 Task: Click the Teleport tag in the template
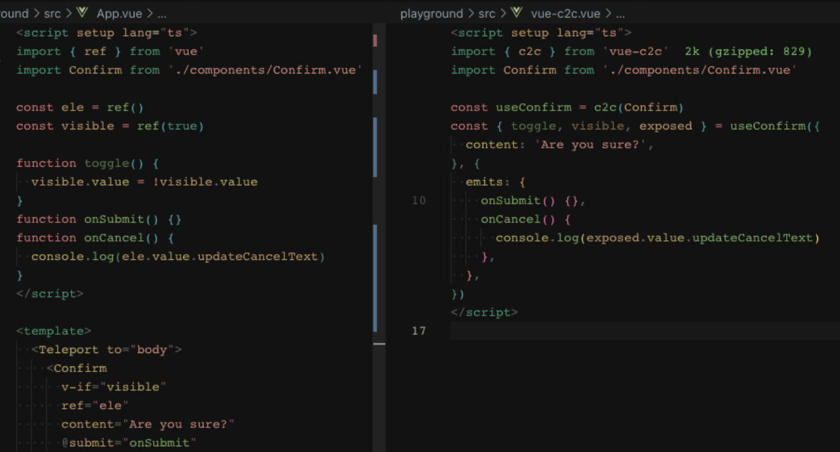pos(70,350)
